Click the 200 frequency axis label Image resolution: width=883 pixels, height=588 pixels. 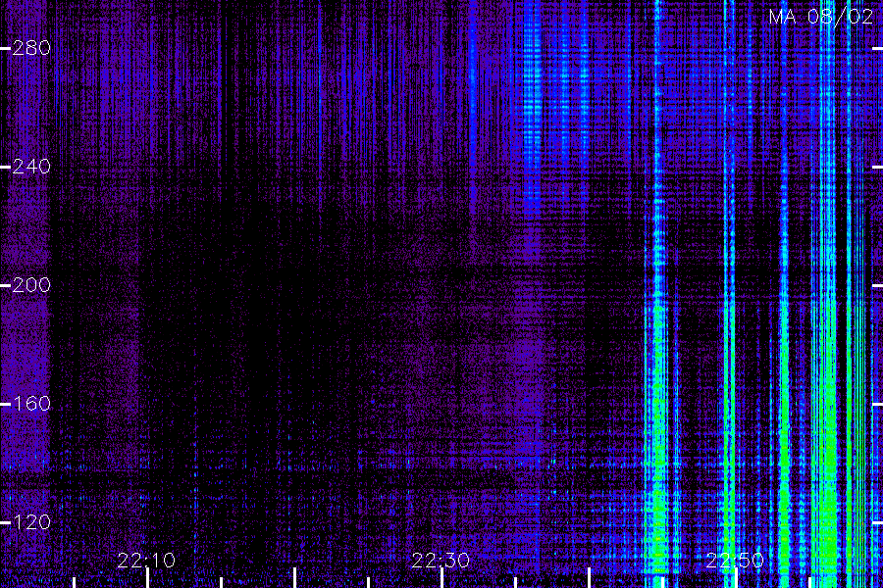coord(31,285)
